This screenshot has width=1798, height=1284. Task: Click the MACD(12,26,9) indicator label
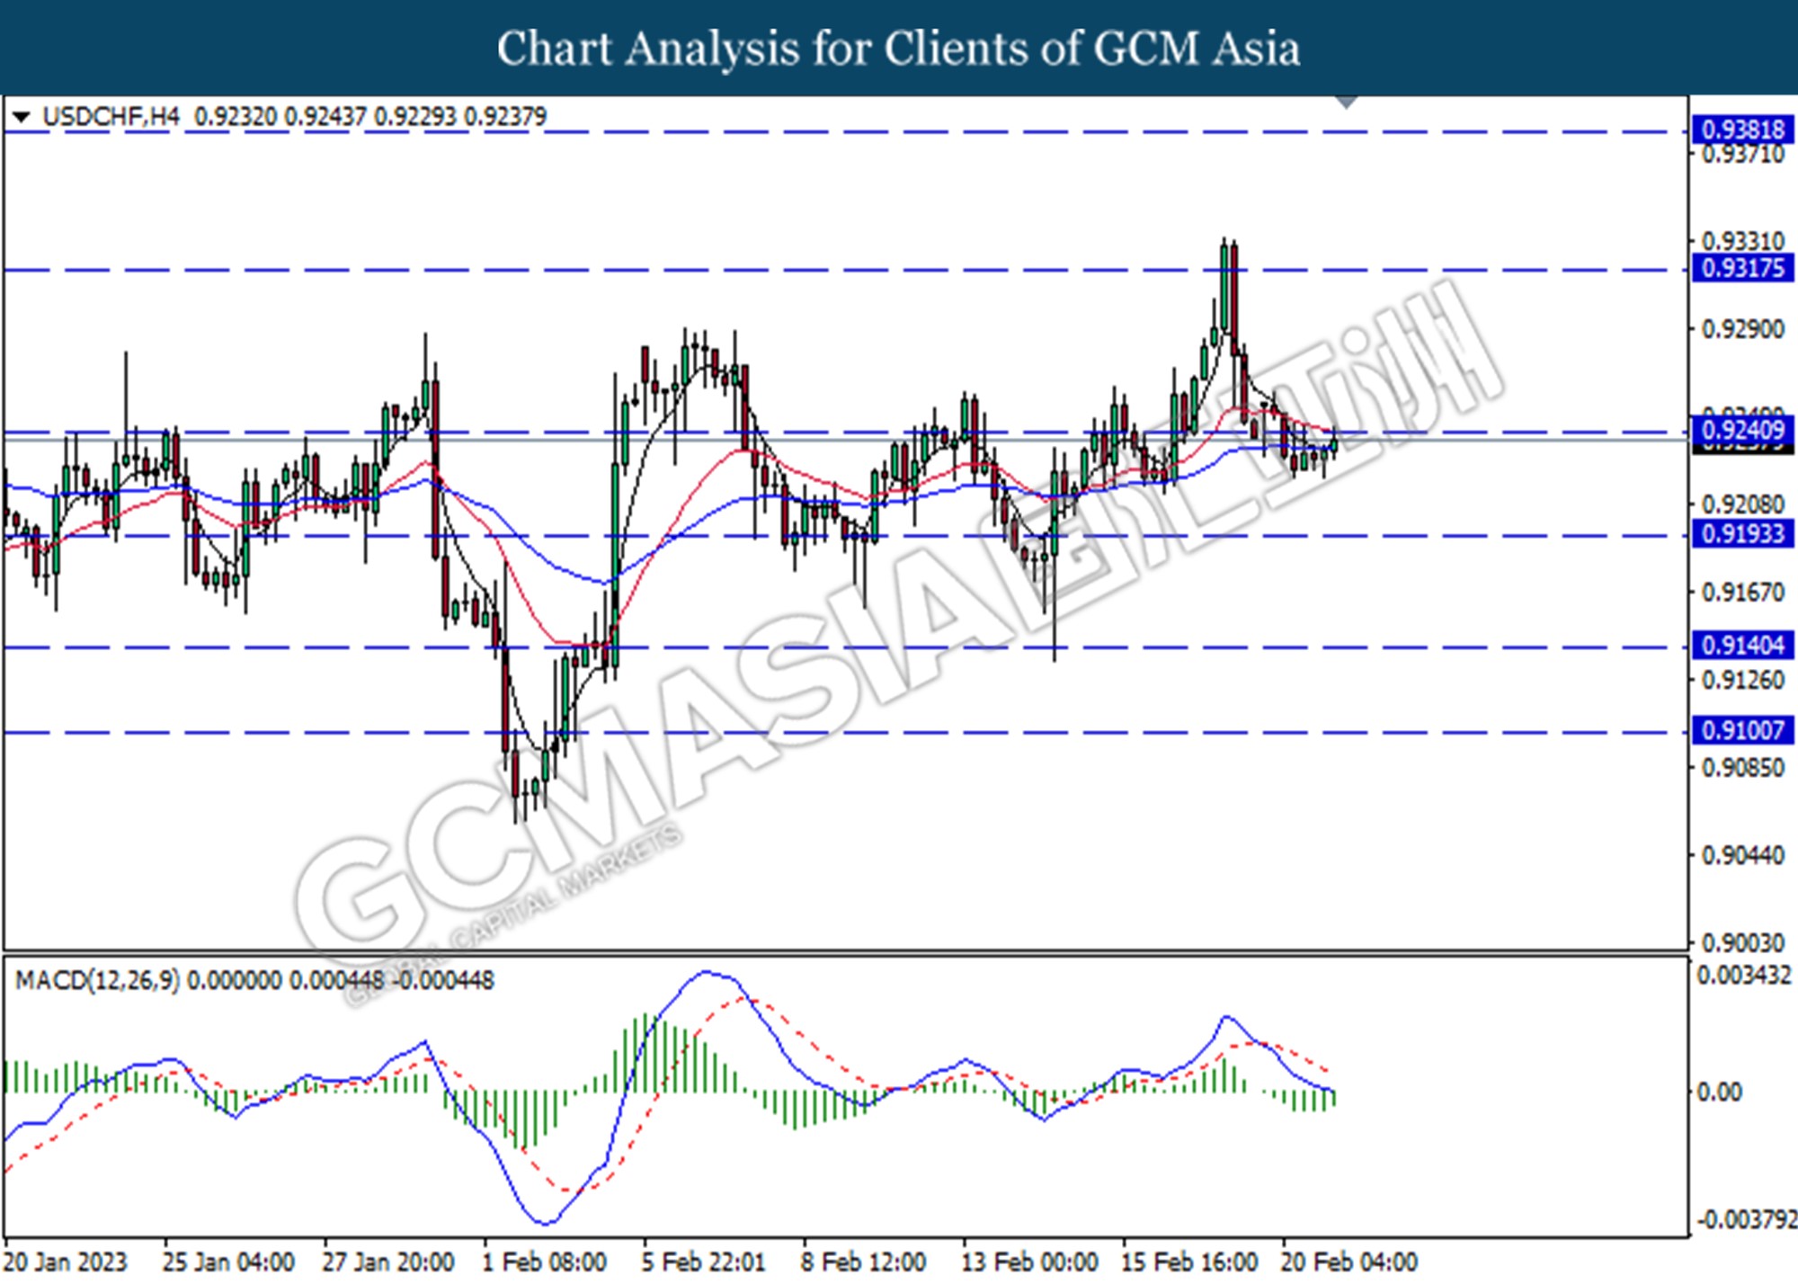click(97, 980)
